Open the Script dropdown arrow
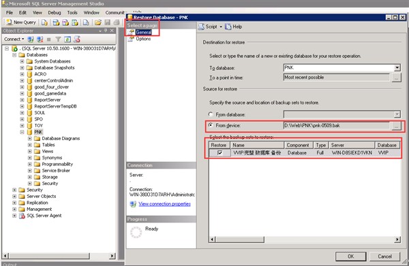Screen dimensions: 409x266 click(221, 27)
